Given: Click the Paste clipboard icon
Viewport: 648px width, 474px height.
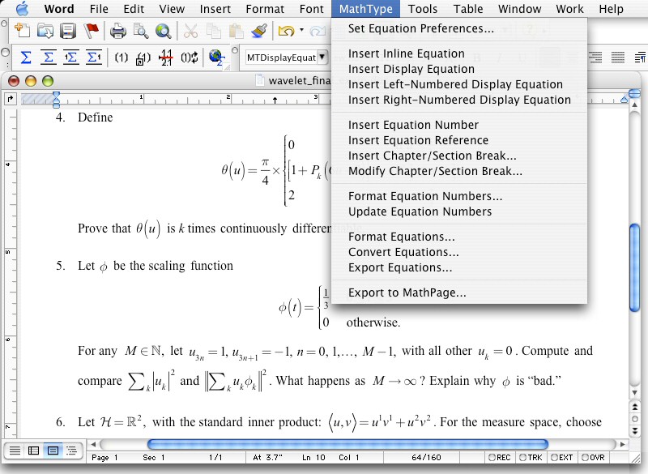Looking at the screenshot, I should (237, 31).
